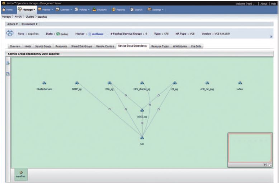Image resolution: width=279 pixels, height=184 pixels.
Task: Click the Help link
Action: click(x=274, y=4)
